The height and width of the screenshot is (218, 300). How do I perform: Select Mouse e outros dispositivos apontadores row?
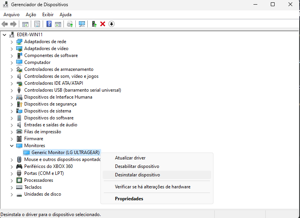(62, 159)
